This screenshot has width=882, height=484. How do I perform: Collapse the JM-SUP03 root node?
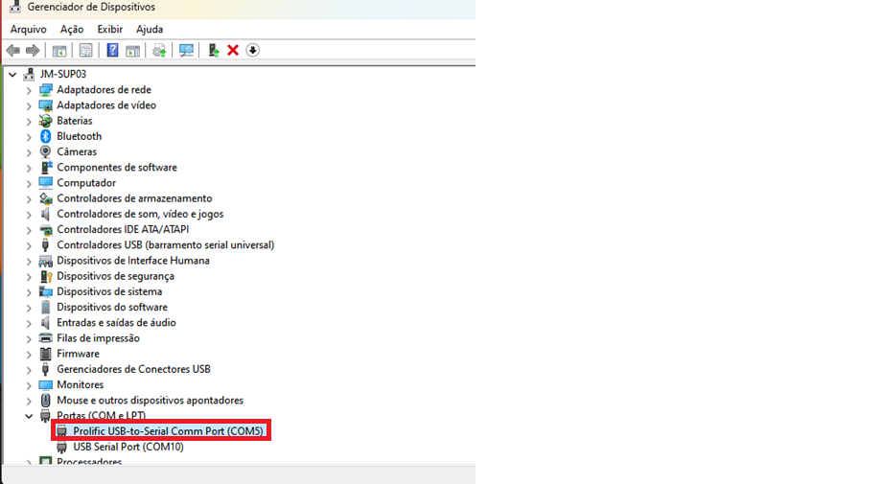click(x=12, y=74)
